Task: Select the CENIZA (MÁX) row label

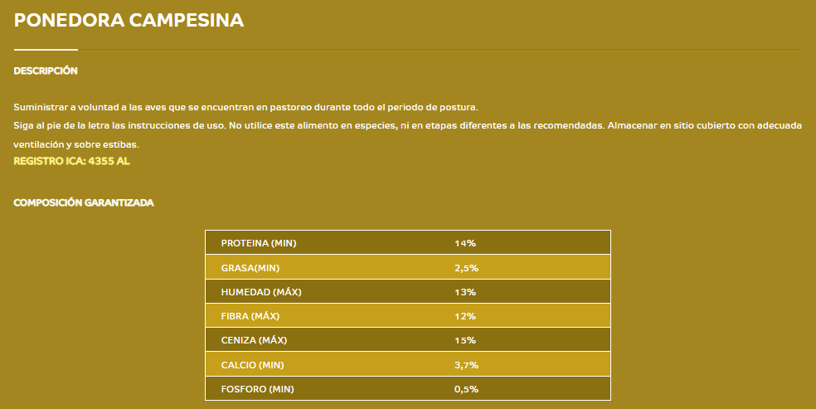Action: (254, 340)
